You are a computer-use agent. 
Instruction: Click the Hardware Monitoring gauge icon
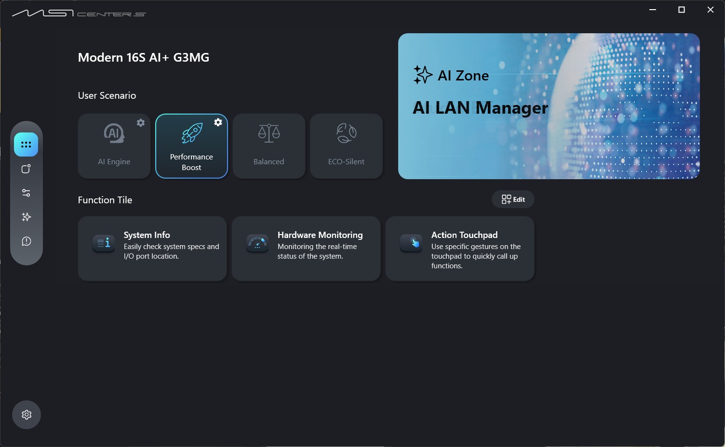point(257,243)
